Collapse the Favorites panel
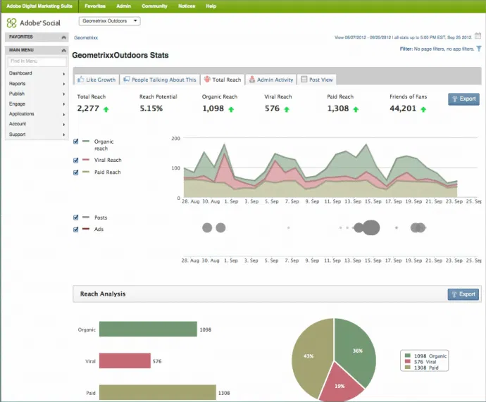The width and height of the screenshot is (486, 402). click(x=64, y=37)
